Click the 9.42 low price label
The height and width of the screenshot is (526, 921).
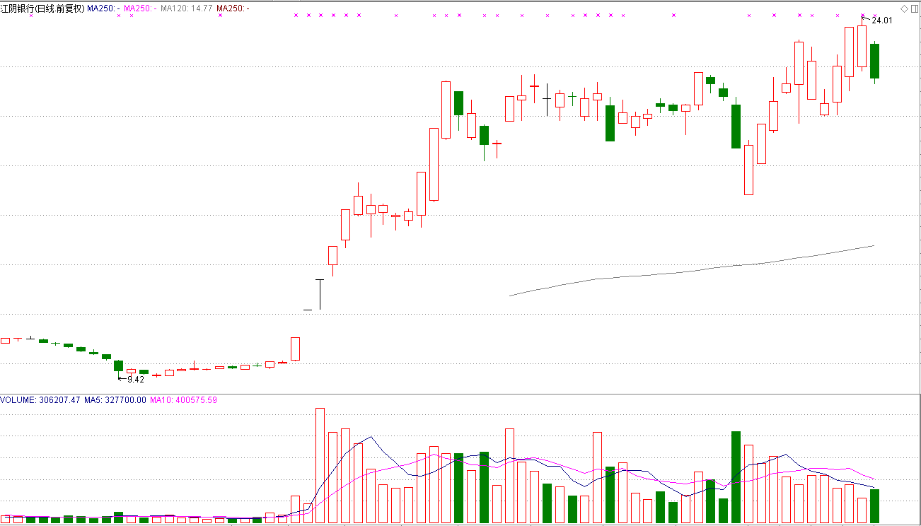click(136, 380)
